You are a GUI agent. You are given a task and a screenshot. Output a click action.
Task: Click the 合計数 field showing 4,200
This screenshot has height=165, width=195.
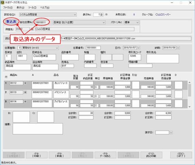click(163, 113)
